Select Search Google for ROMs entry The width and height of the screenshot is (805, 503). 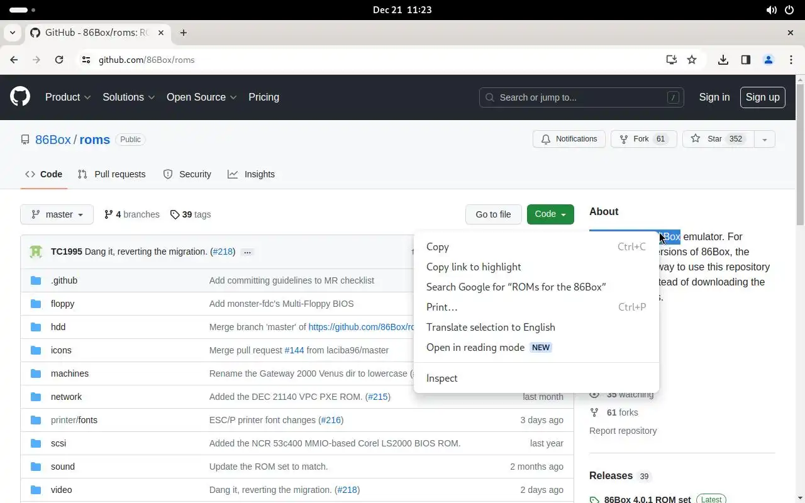point(536,287)
